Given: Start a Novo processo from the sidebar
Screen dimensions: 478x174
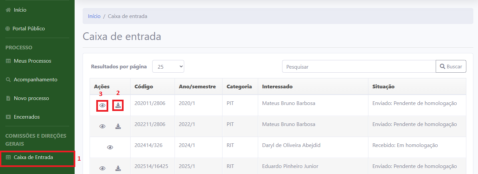Looking at the screenshot, I should 31,98.
